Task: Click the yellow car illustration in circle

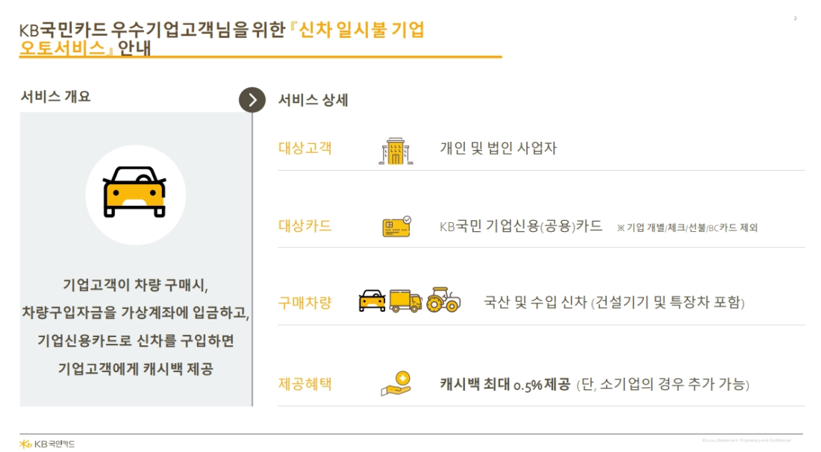Action: click(x=134, y=192)
